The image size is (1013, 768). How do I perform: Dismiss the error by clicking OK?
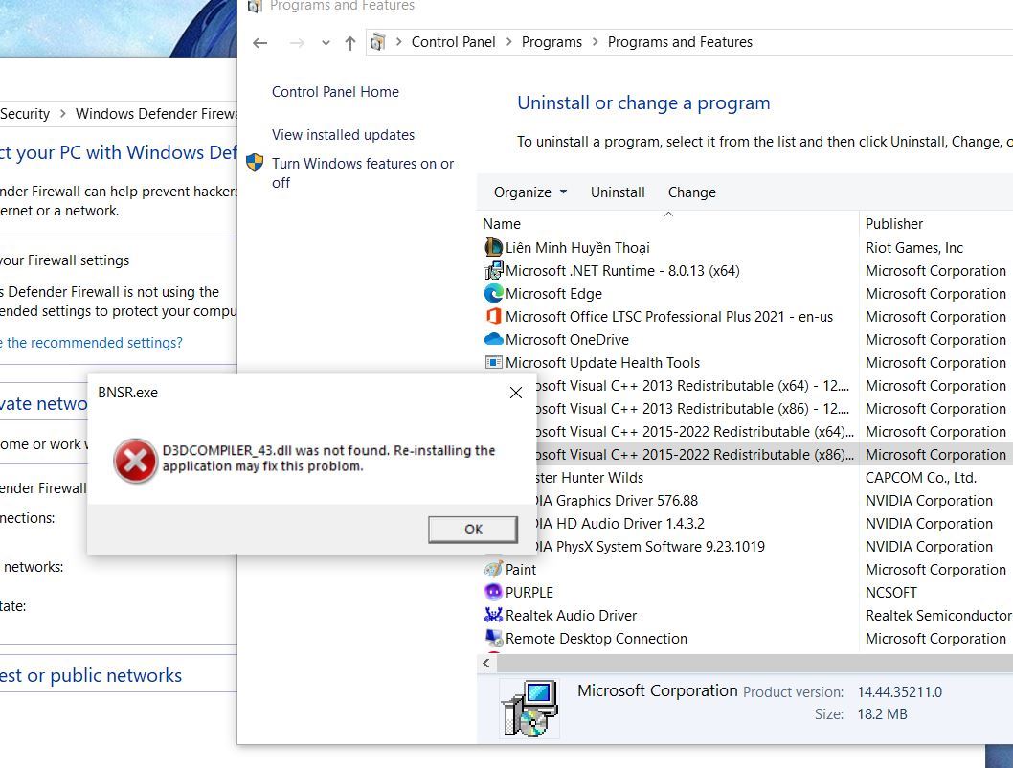(473, 529)
